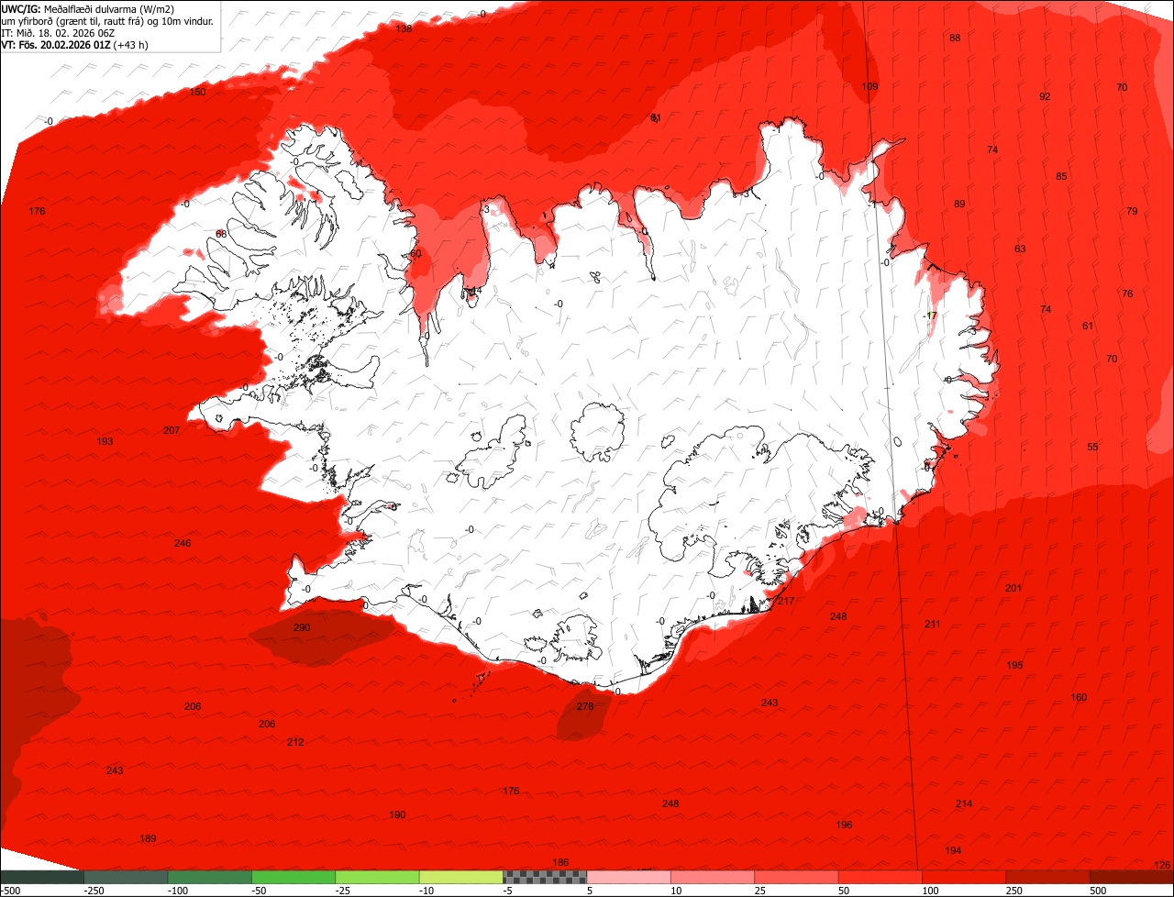Image resolution: width=1174 pixels, height=897 pixels.
Task: Click the value 194 at bottom right
Action: tap(953, 850)
